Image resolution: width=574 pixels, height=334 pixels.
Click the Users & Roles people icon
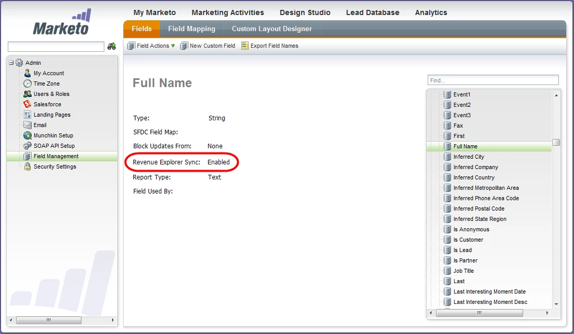click(x=28, y=94)
